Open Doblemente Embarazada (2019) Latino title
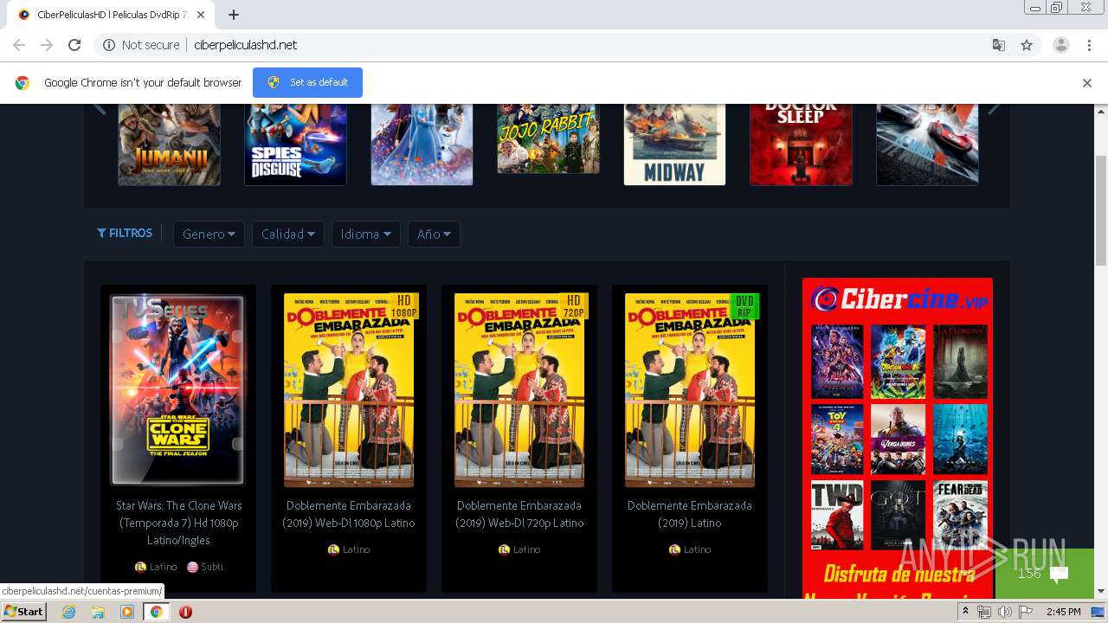Image resolution: width=1108 pixels, height=623 pixels. pyautogui.click(x=690, y=514)
